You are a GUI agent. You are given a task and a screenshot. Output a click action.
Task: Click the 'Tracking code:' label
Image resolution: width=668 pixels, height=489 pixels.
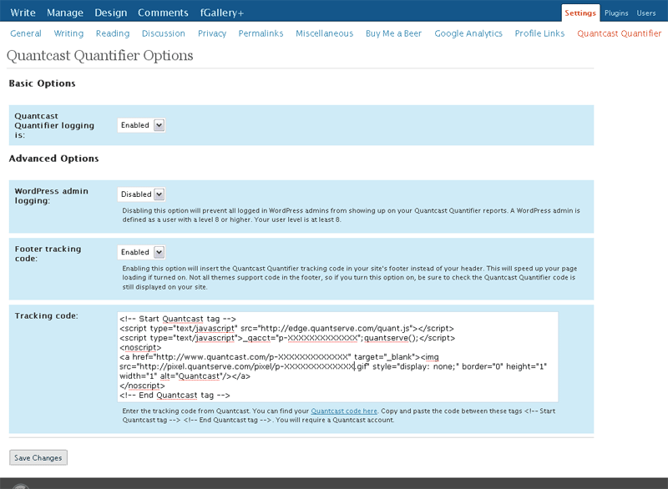(x=47, y=315)
